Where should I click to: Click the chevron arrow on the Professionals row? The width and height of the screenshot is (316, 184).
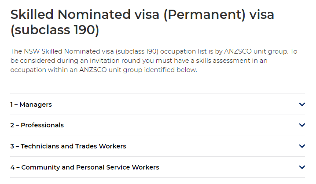302,125
